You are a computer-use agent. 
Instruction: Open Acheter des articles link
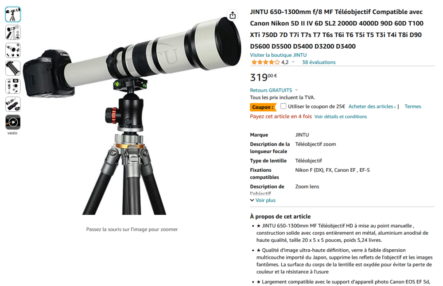click(x=372, y=106)
